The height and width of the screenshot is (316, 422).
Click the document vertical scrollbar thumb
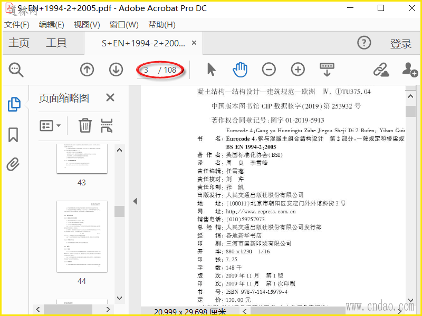[410, 111]
